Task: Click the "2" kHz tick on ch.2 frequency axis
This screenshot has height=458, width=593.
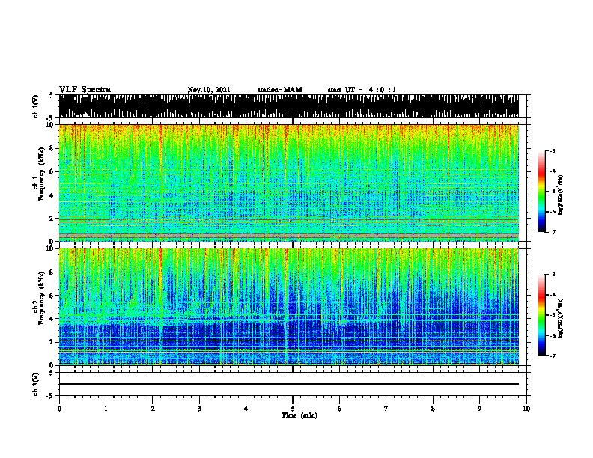Action: tap(52, 342)
